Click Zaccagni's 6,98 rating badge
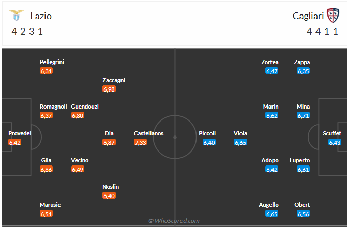 (109, 89)
